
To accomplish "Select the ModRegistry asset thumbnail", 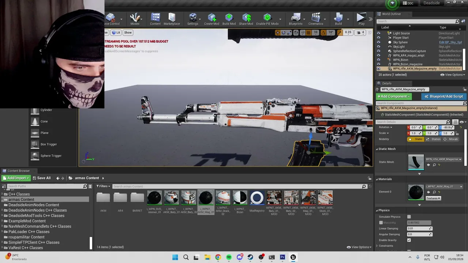I will point(257,202).
